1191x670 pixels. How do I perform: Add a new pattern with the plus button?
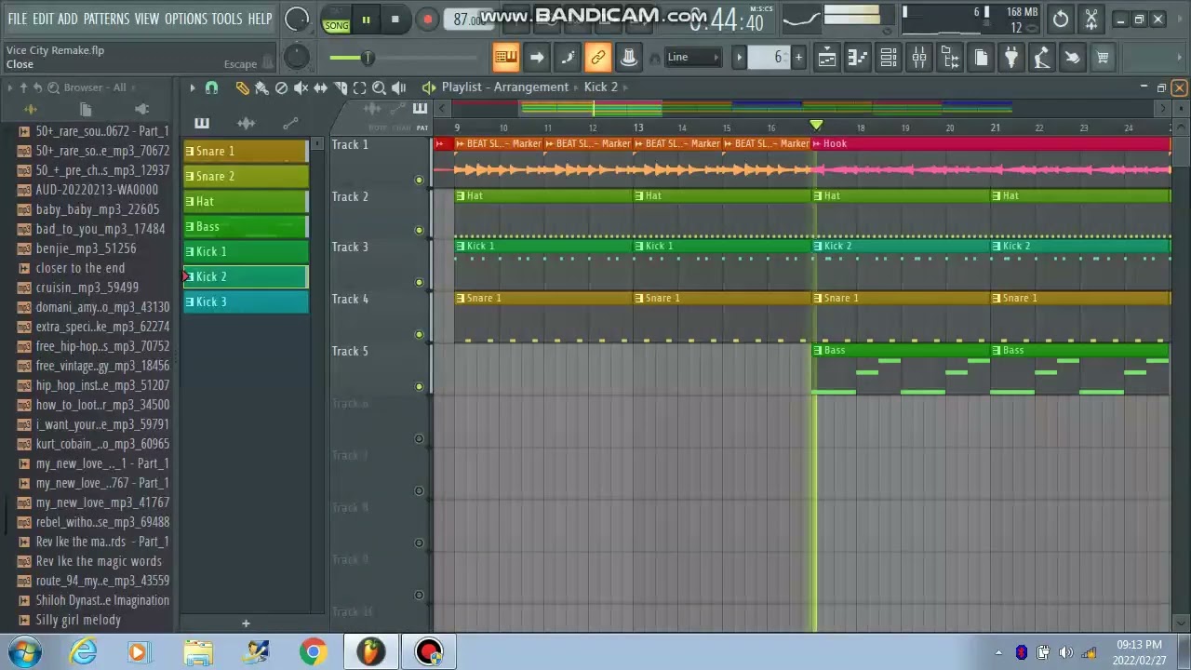click(x=246, y=623)
